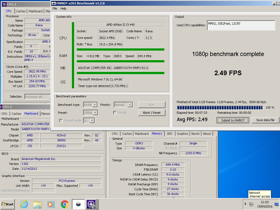Toggle the Overkill mode checkbox
Screen dimensions: 280x210
(61, 121)
